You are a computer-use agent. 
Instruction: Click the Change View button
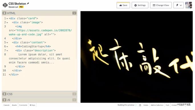(161, 5)
